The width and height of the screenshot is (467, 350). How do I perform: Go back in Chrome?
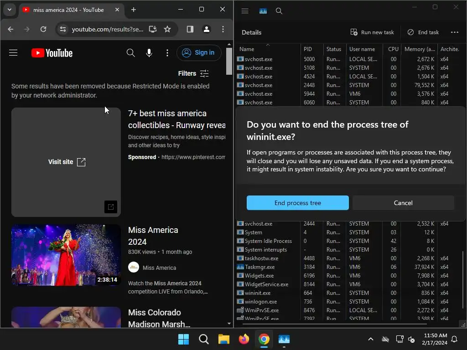10,29
